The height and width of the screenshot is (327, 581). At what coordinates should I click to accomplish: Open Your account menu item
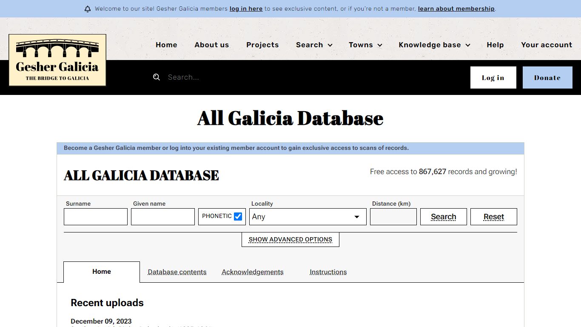547,45
